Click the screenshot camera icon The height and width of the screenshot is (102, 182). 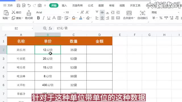pos(40,5)
